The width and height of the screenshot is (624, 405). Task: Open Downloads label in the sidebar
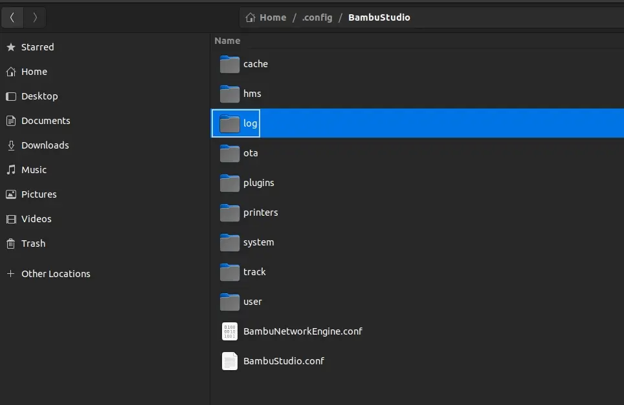(45, 145)
